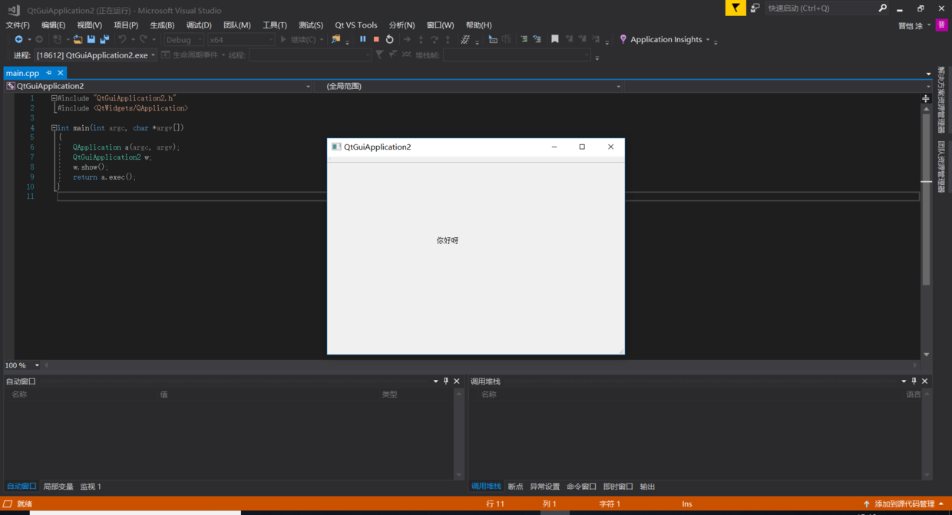
Task: Open the 调试(D) menu
Action: point(199,25)
